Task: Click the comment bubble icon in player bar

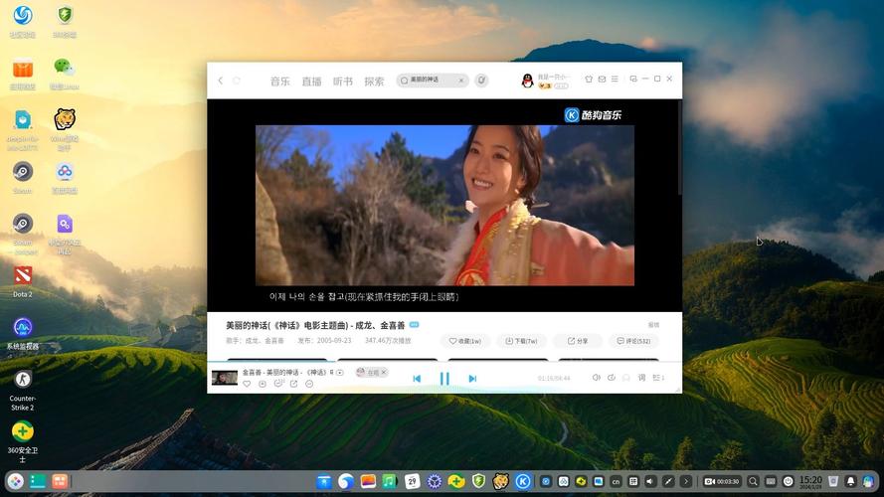Action: 278,384
